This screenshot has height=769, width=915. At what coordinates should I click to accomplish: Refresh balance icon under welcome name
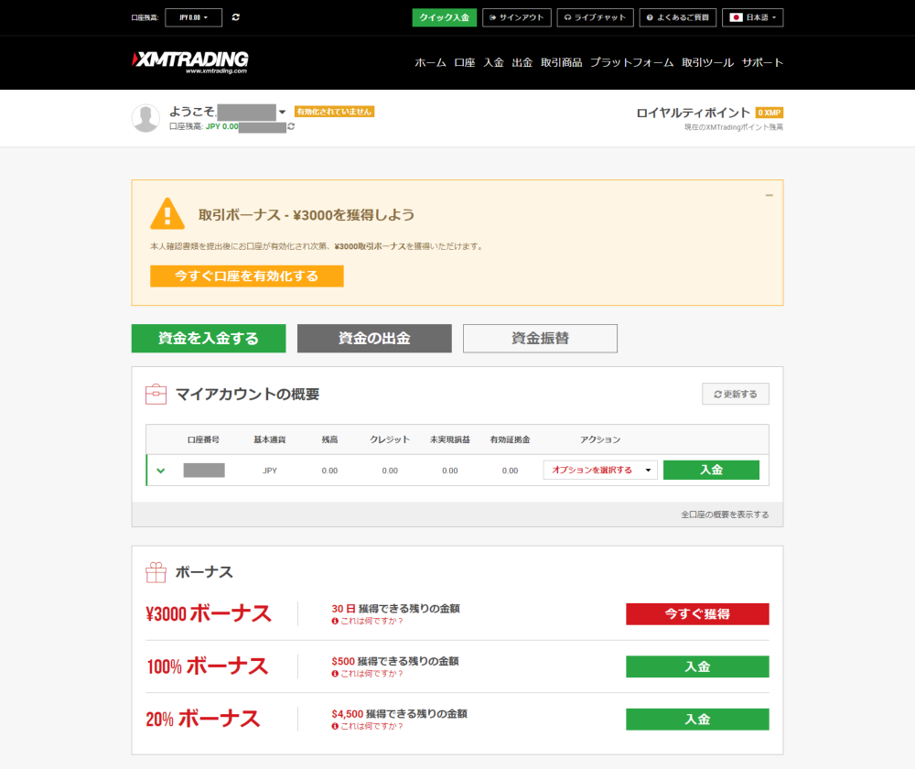click(291, 126)
